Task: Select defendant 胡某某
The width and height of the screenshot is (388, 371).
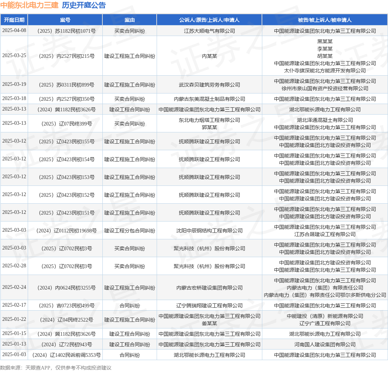Action: 325,56
